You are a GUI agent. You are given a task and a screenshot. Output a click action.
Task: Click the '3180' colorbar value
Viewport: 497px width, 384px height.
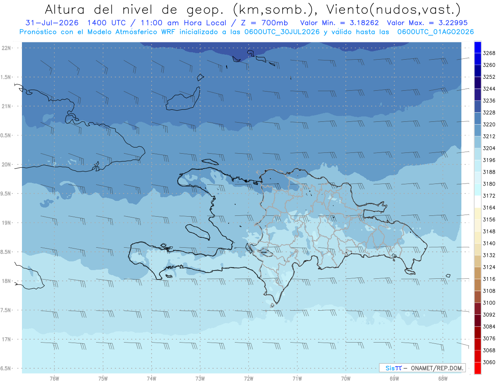[489, 184]
